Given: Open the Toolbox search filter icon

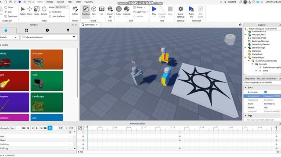Looking at the screenshot, I should pos(74,37).
